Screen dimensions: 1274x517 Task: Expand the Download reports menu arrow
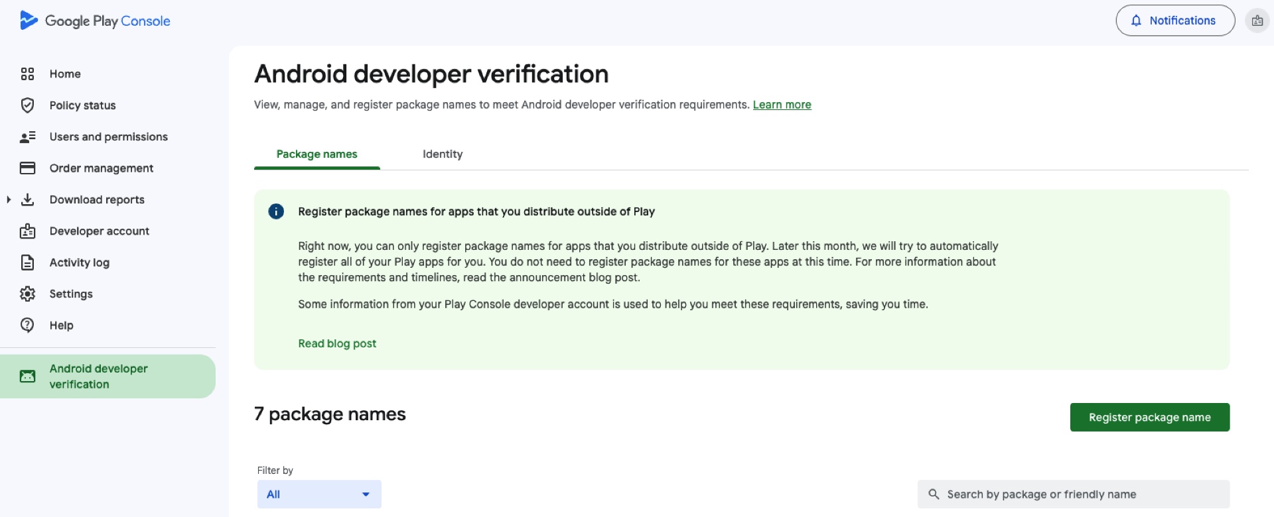coord(9,200)
